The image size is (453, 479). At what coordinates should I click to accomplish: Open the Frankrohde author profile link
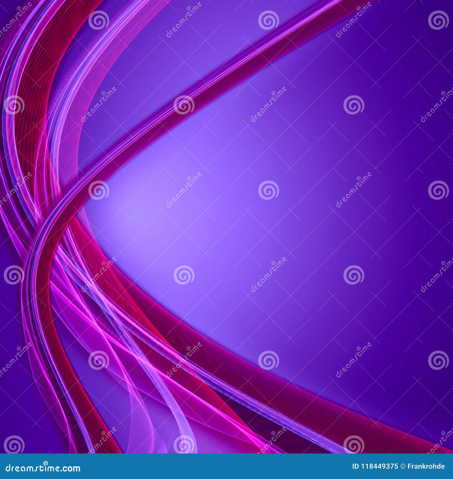coord(426,466)
